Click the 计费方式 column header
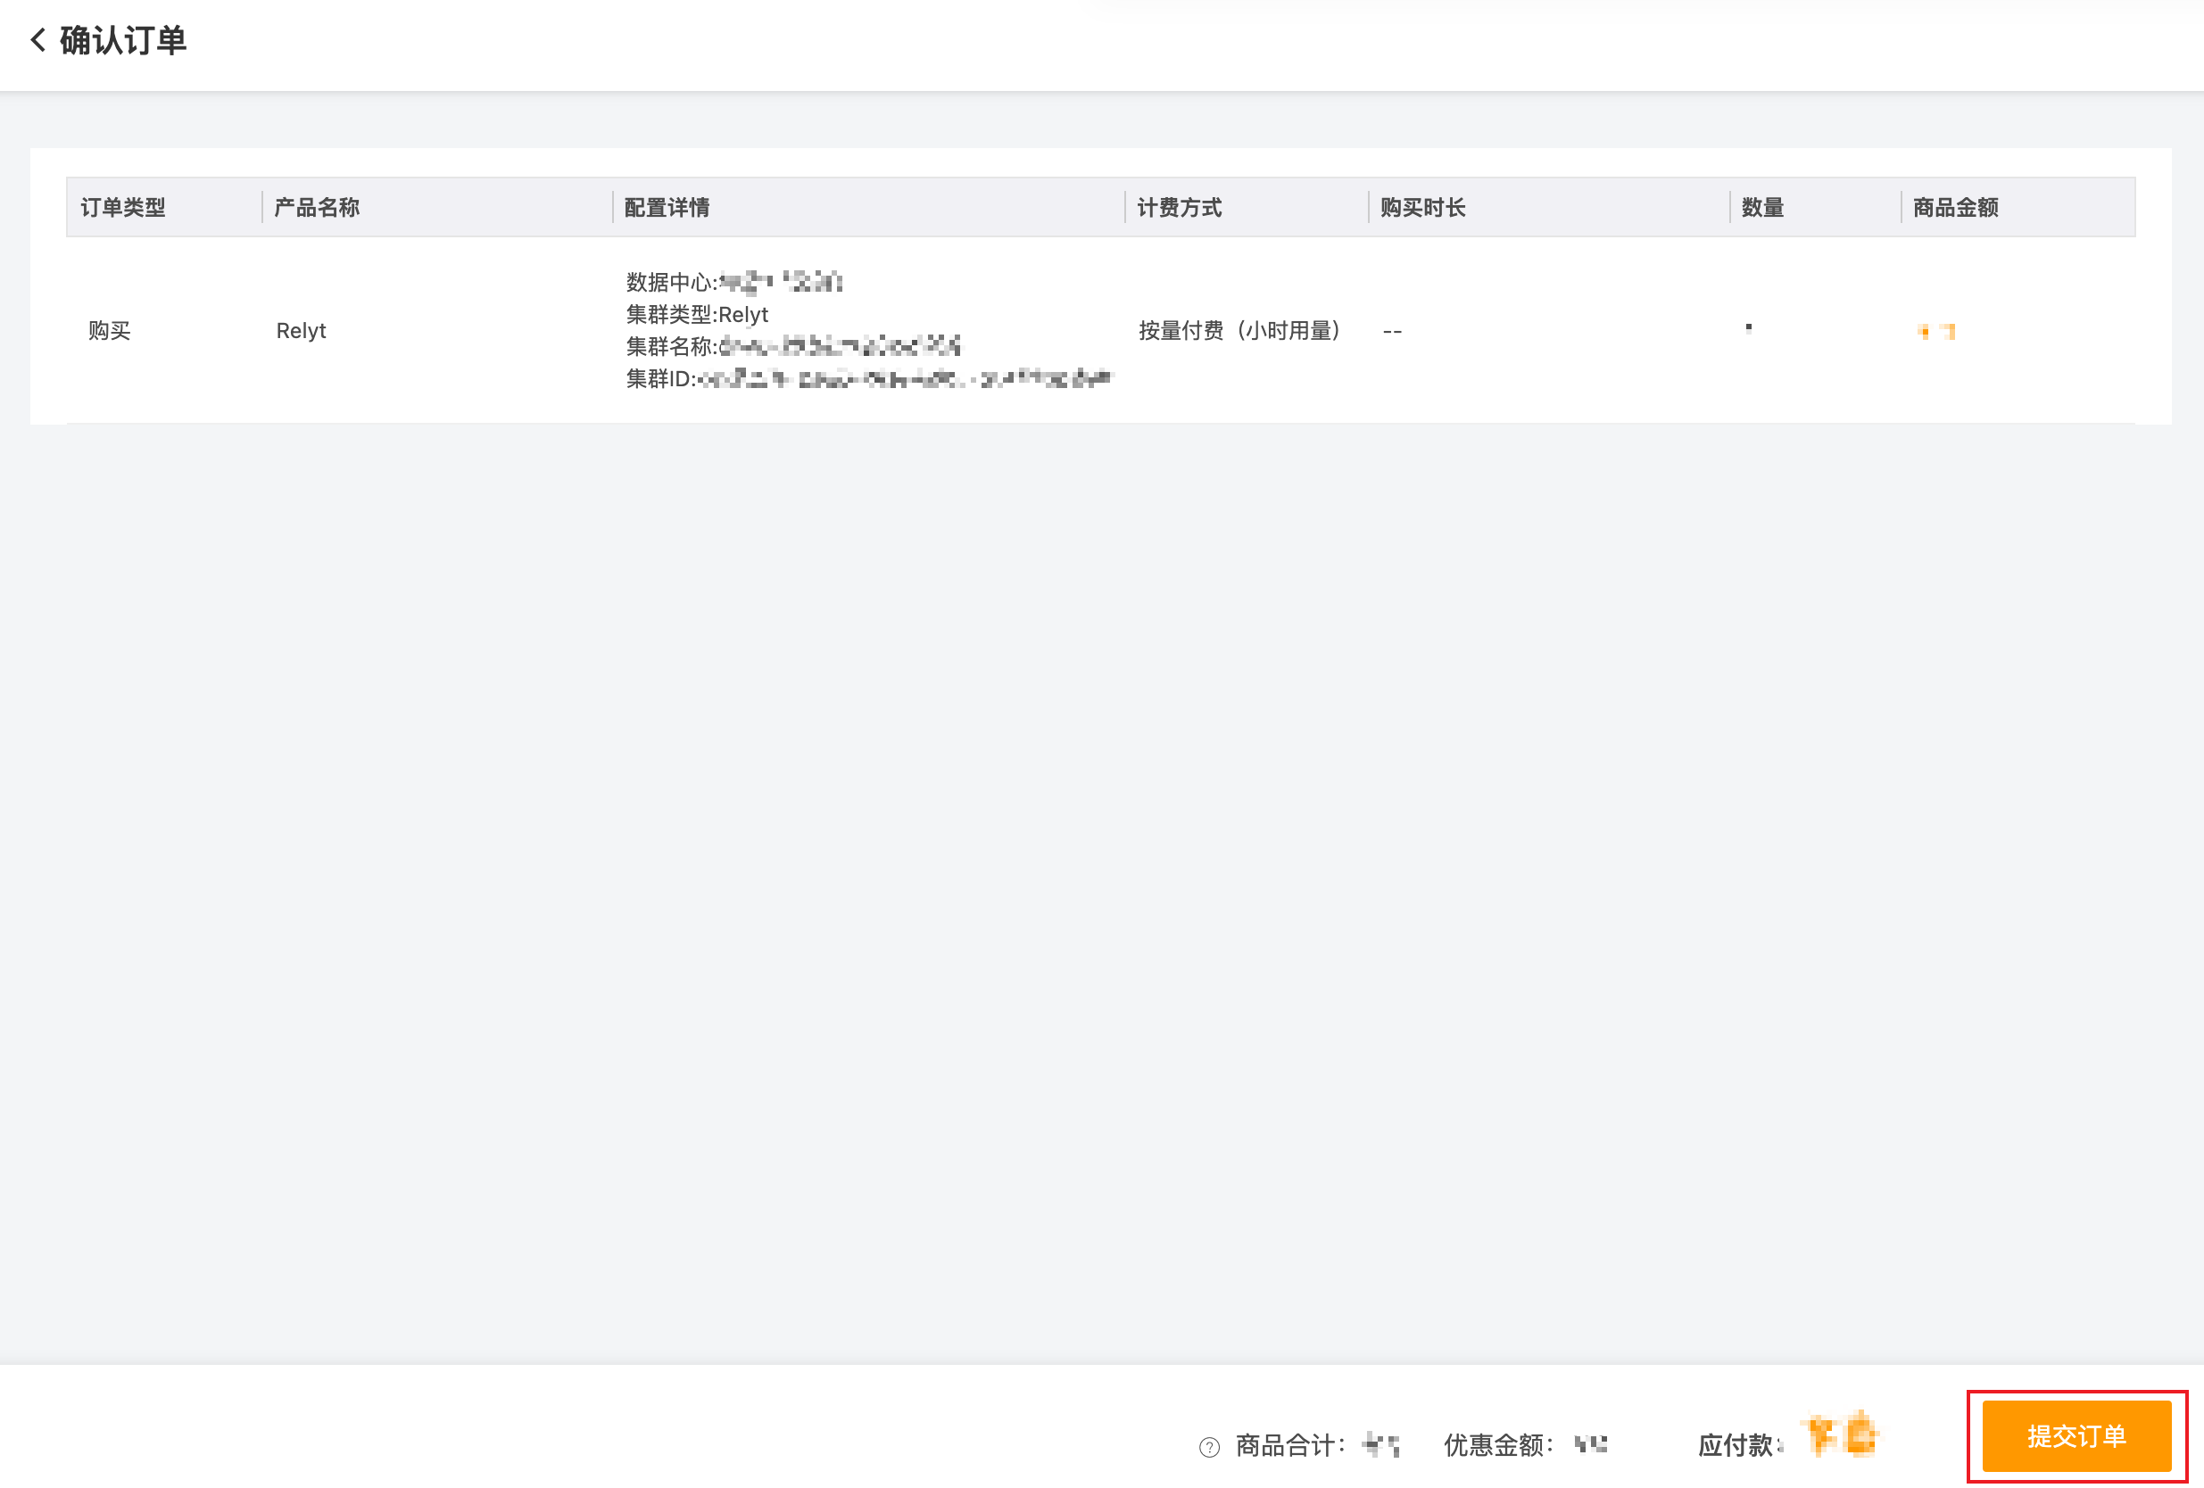This screenshot has height=1488, width=2204. coord(1179,207)
